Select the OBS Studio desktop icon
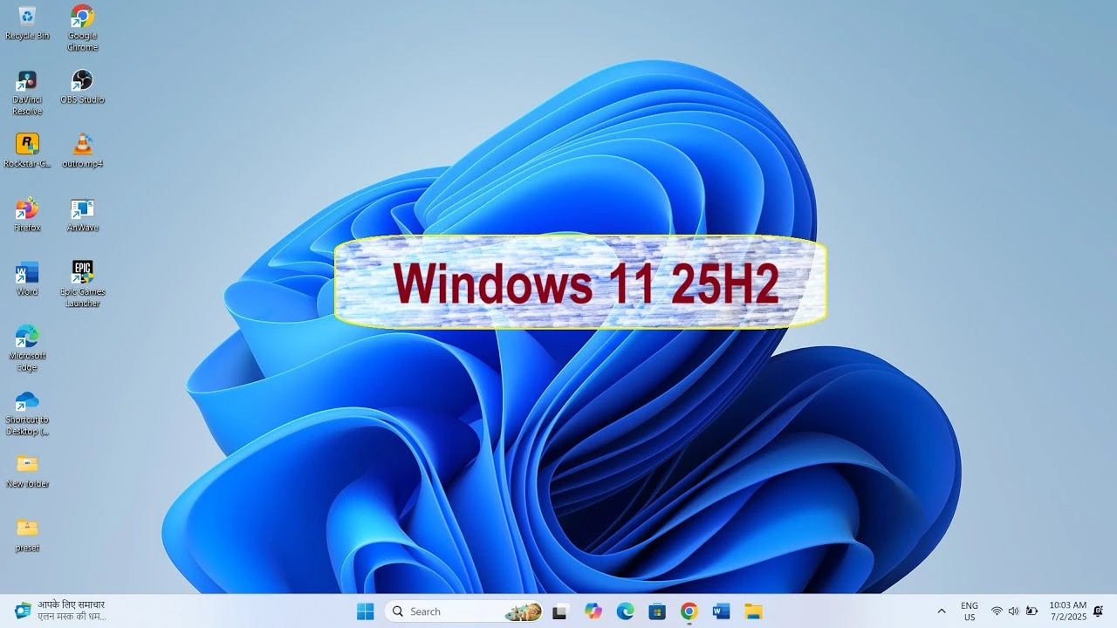The height and width of the screenshot is (628, 1117). coord(82,87)
